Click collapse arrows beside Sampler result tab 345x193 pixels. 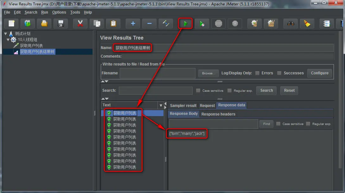[x=165, y=105]
